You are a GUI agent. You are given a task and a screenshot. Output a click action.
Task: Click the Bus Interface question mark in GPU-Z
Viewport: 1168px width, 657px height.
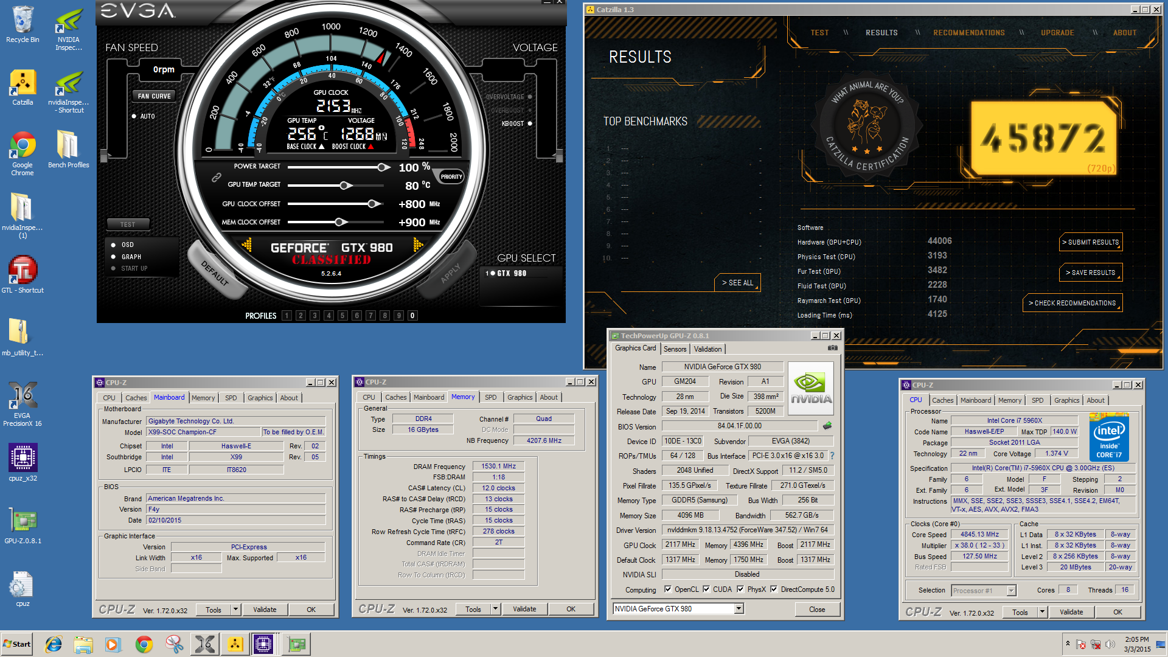tap(832, 456)
